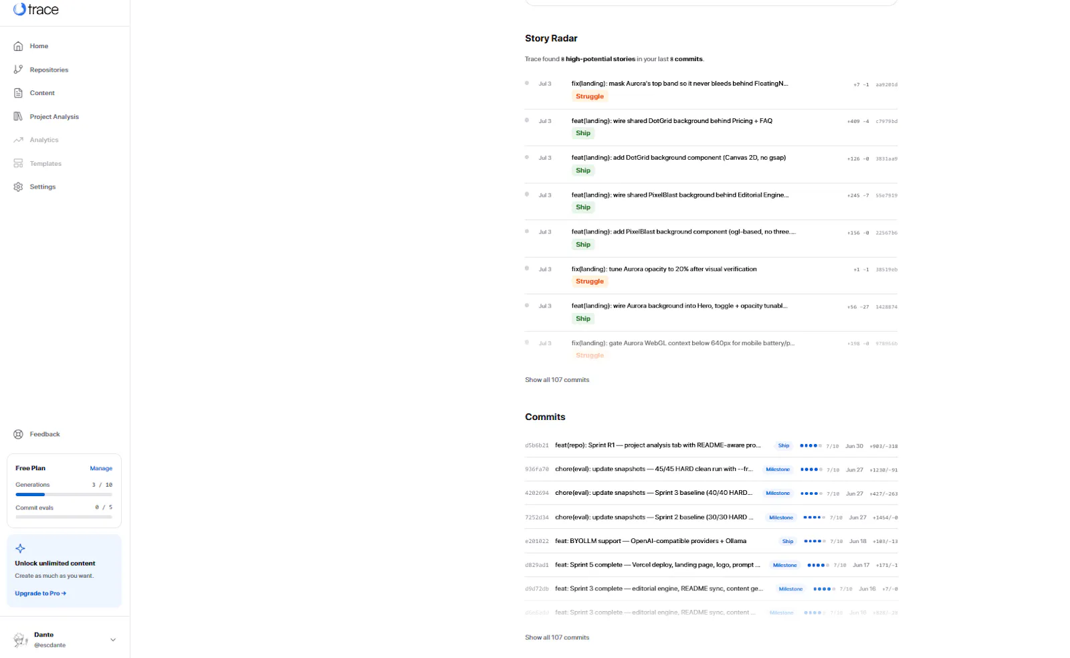
Task: Click Milestone badge on commit 7252d34
Action: click(x=781, y=518)
